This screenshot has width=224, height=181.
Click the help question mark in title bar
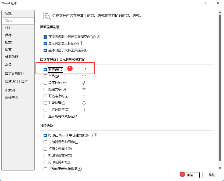click(205, 3)
